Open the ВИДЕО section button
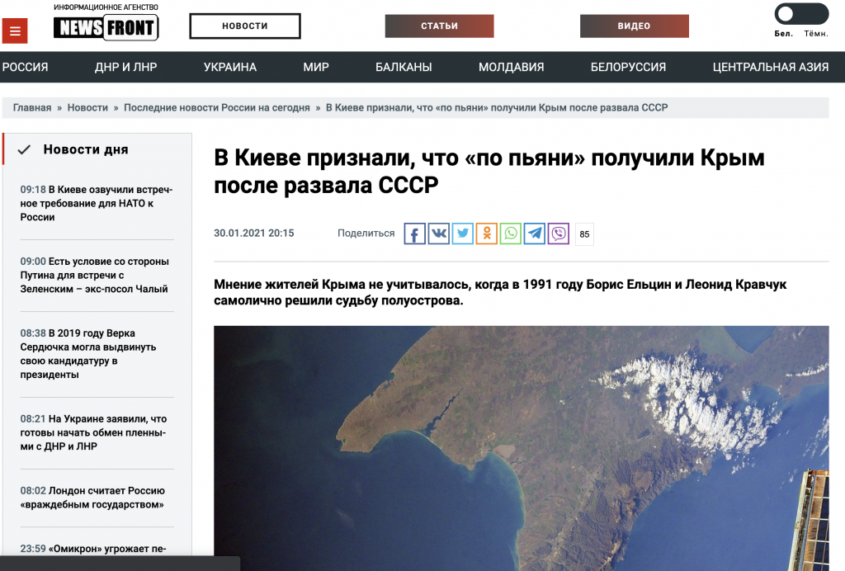Image resolution: width=845 pixels, height=571 pixels. coord(635,26)
